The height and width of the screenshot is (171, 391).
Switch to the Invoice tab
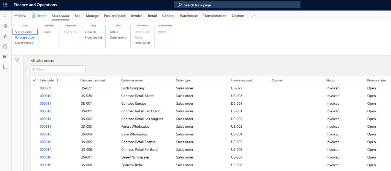[x=137, y=16]
